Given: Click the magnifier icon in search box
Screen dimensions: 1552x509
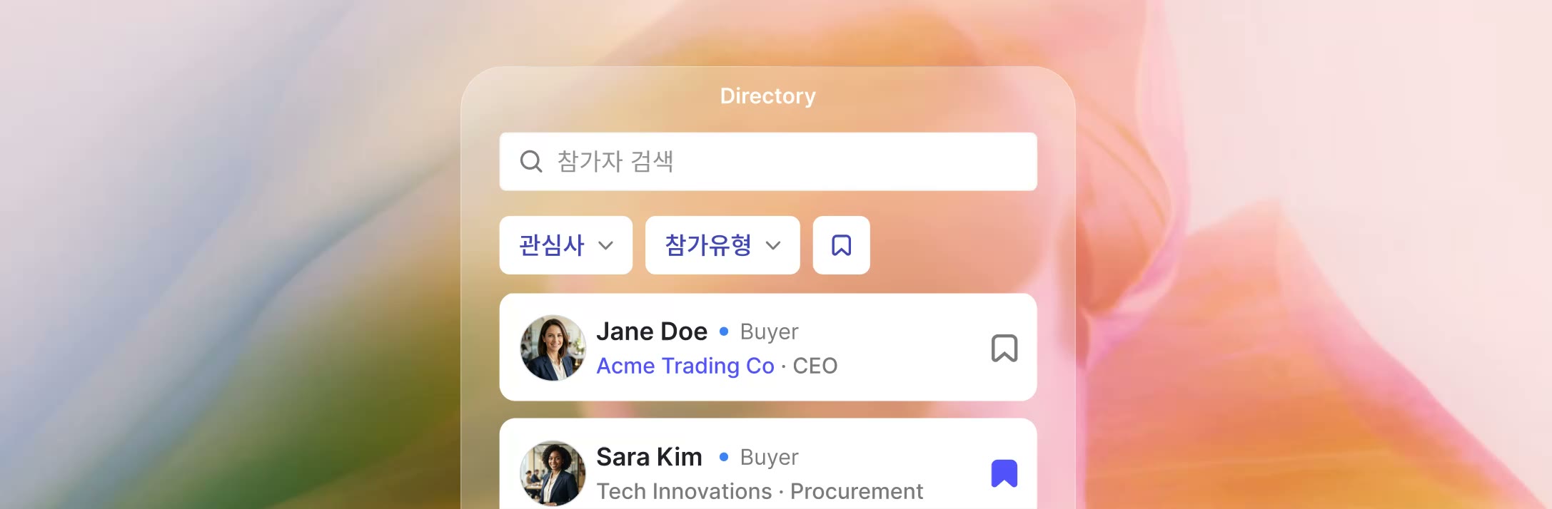Looking at the screenshot, I should (530, 161).
